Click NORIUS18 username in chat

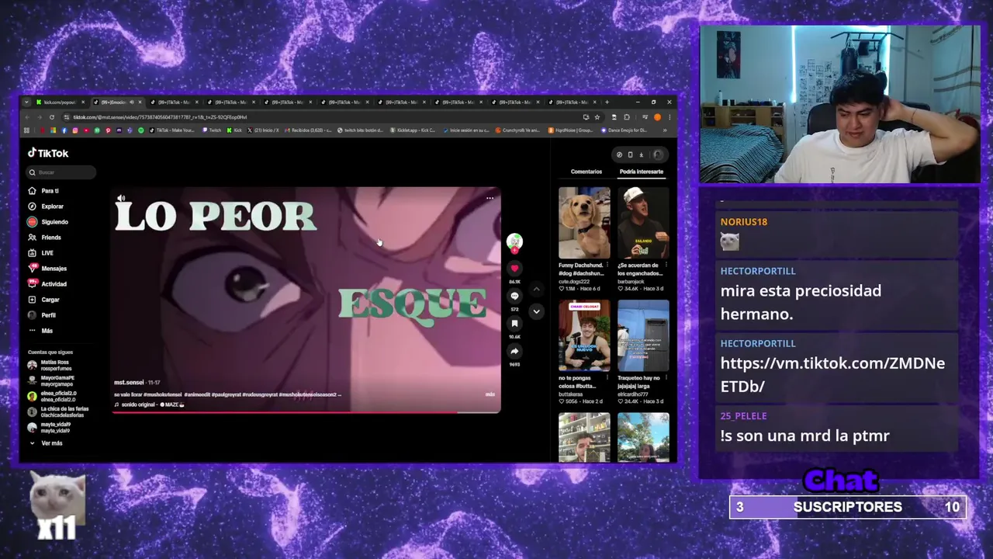(743, 221)
